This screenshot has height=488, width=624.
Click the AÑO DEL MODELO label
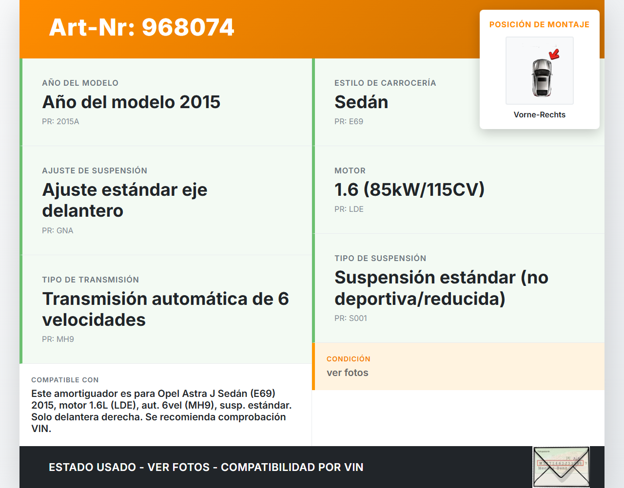click(80, 83)
